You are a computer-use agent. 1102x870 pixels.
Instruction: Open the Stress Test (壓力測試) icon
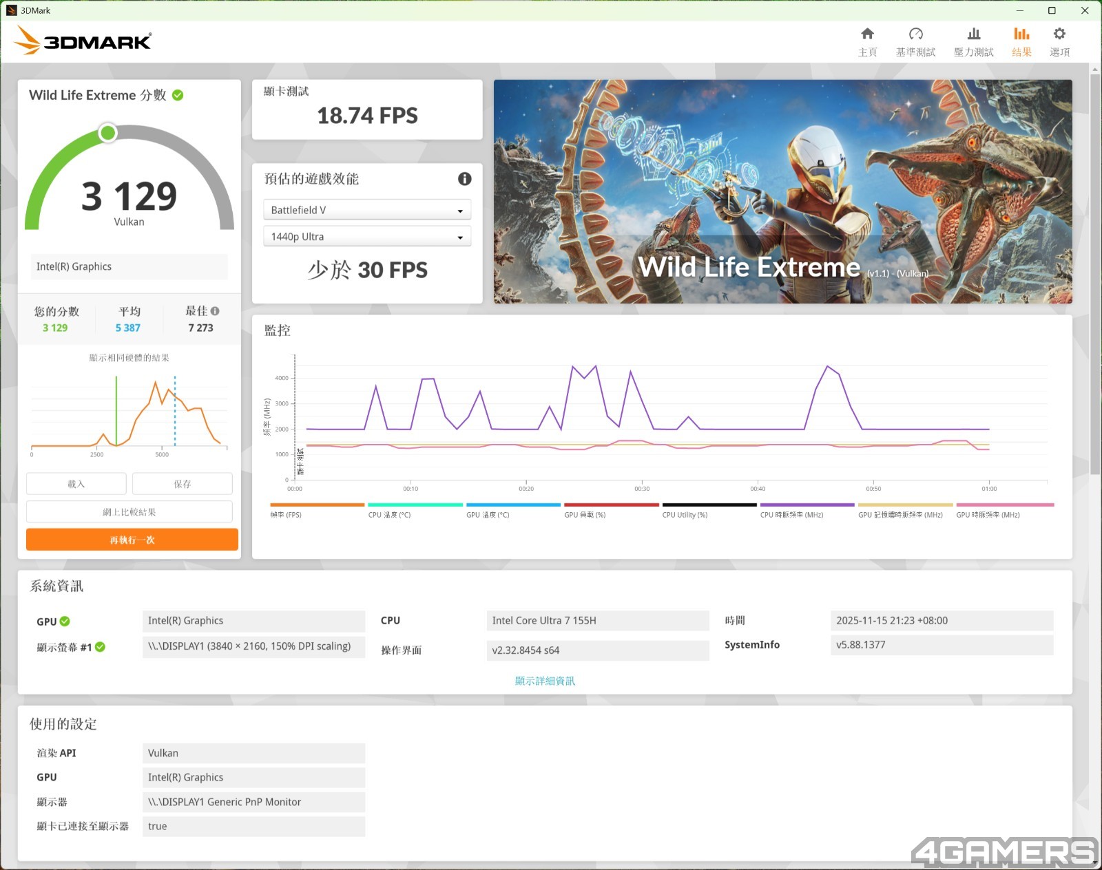coord(973,34)
